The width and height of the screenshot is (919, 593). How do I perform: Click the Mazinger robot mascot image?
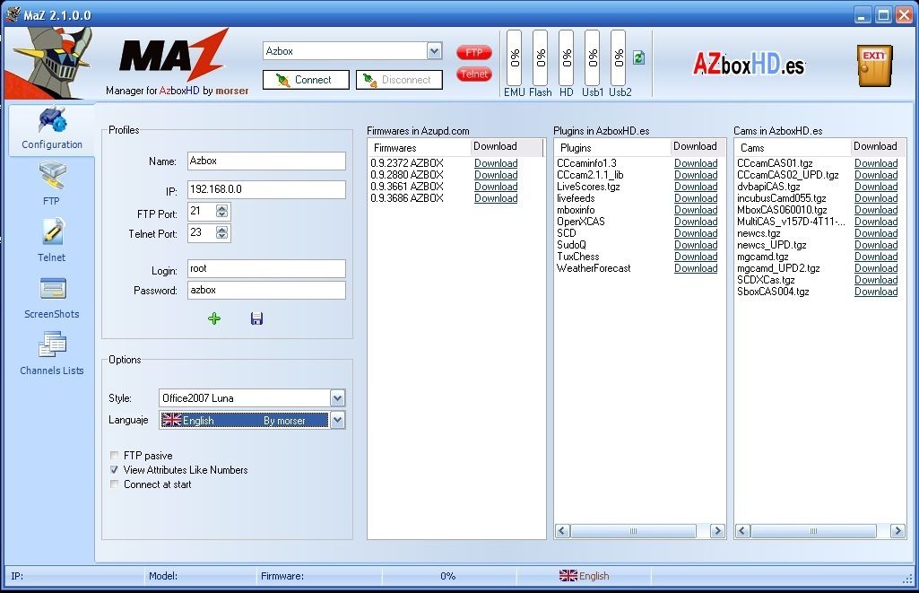(x=50, y=63)
